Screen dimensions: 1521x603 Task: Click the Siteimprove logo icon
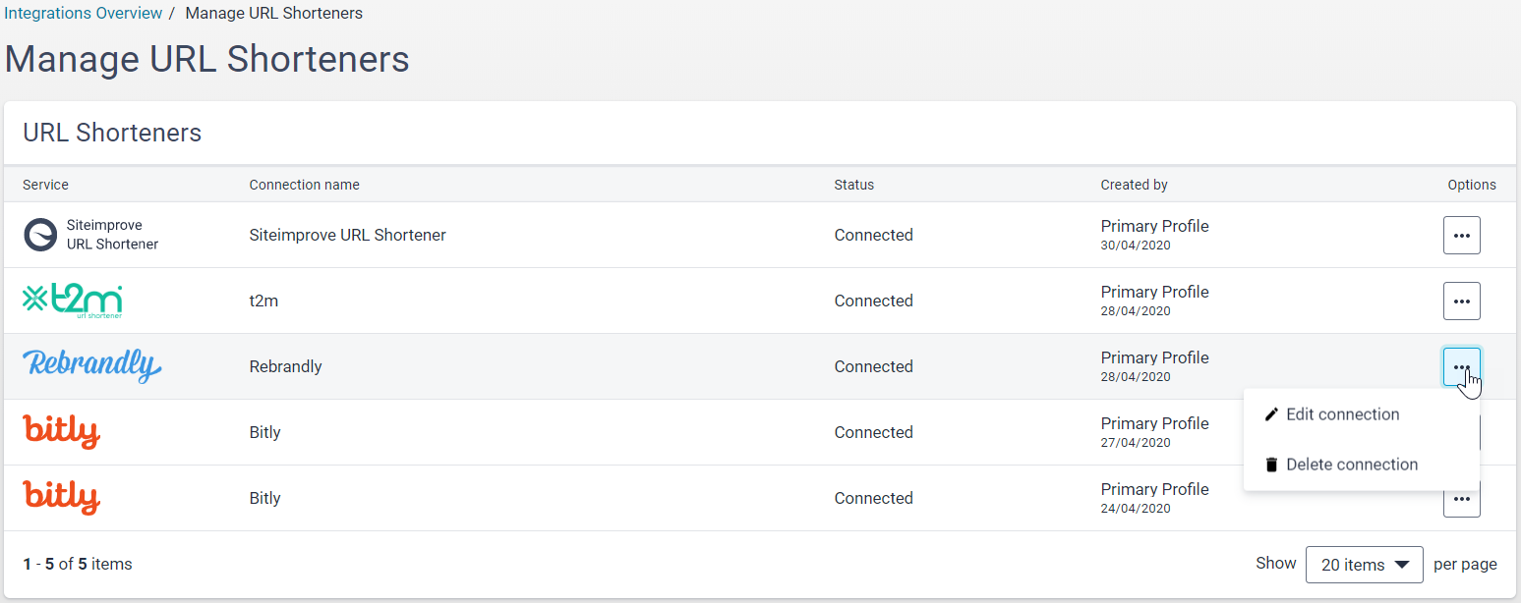(x=40, y=236)
